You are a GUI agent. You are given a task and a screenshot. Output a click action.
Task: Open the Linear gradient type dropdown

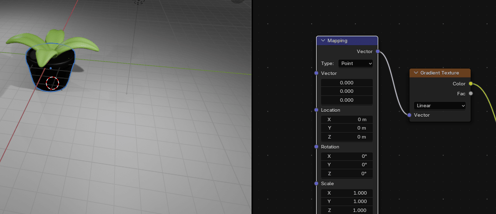[x=439, y=106]
